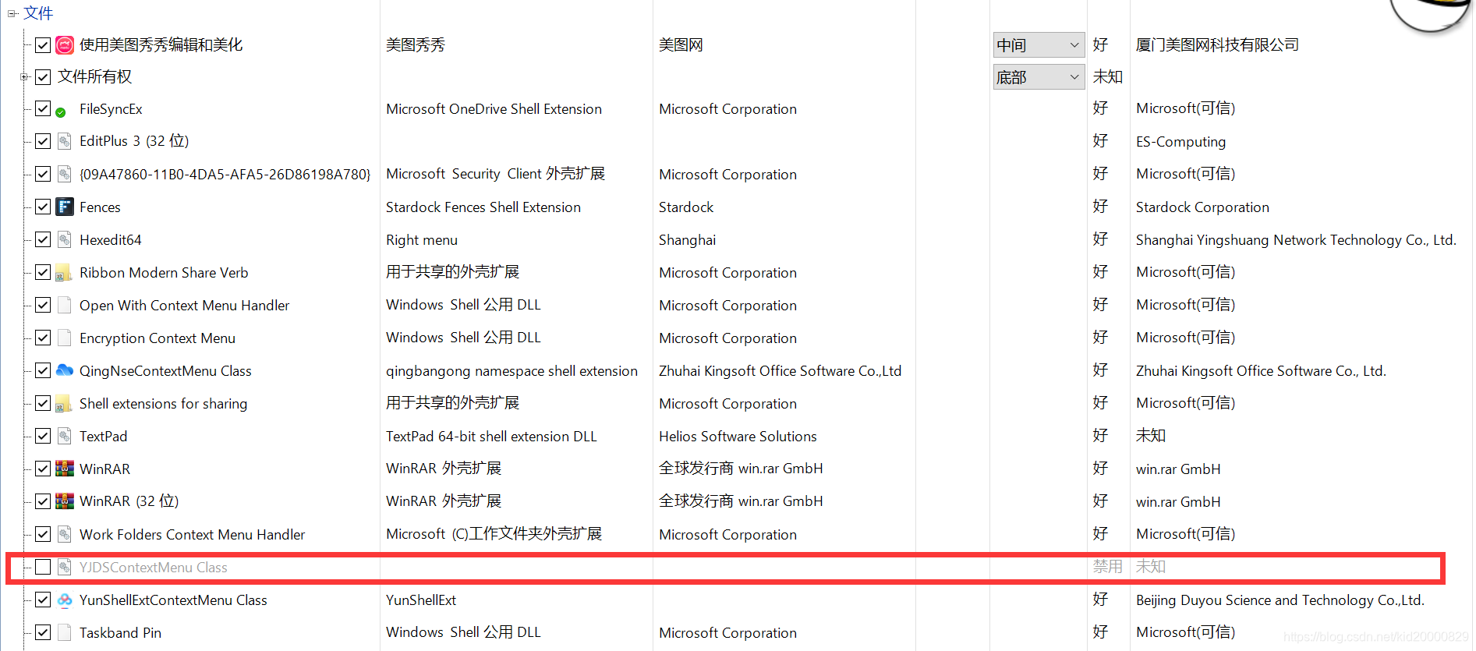Click the WinRAR books icon
This screenshot has width=1476, height=651.
click(x=65, y=469)
